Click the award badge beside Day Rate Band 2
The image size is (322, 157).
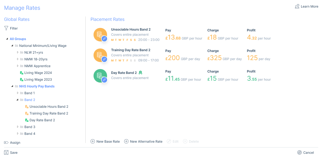click(140, 73)
